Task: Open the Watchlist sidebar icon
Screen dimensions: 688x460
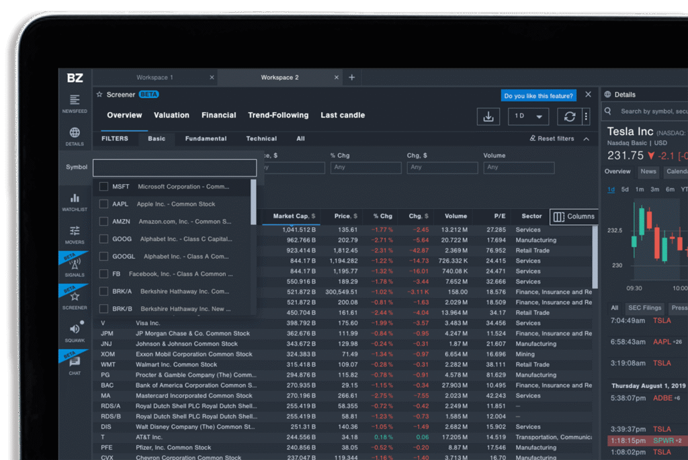Action: tap(75, 201)
